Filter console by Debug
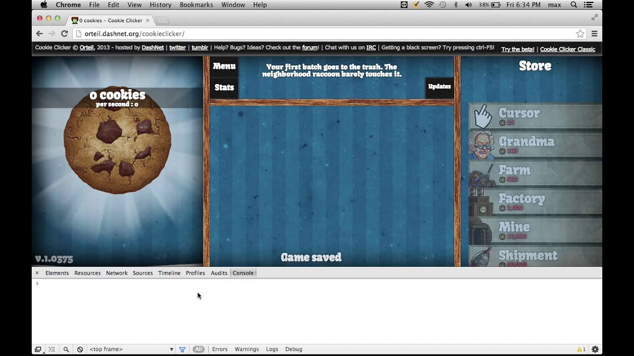The width and height of the screenshot is (634, 356). click(294, 349)
